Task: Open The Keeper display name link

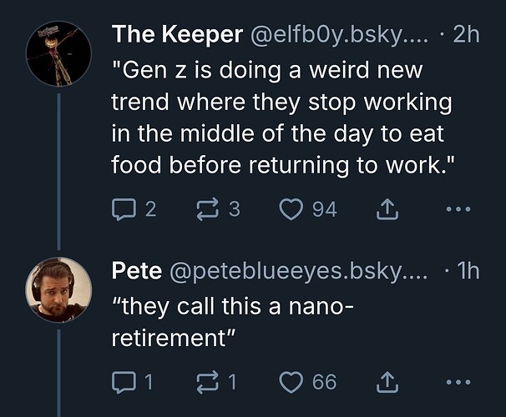Action: 177,34
